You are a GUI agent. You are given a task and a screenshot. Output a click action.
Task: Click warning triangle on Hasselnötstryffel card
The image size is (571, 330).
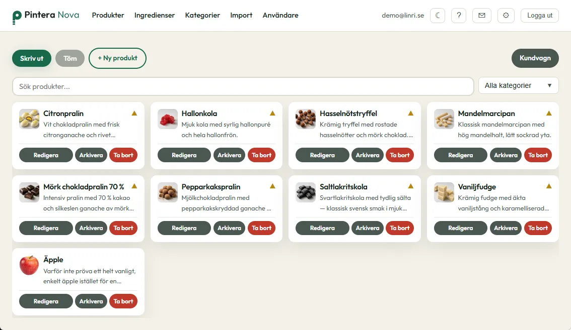[x=411, y=113]
